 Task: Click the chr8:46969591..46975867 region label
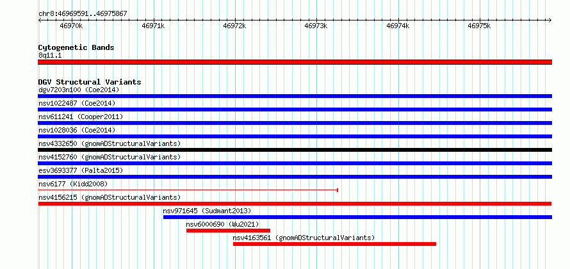coord(83,14)
